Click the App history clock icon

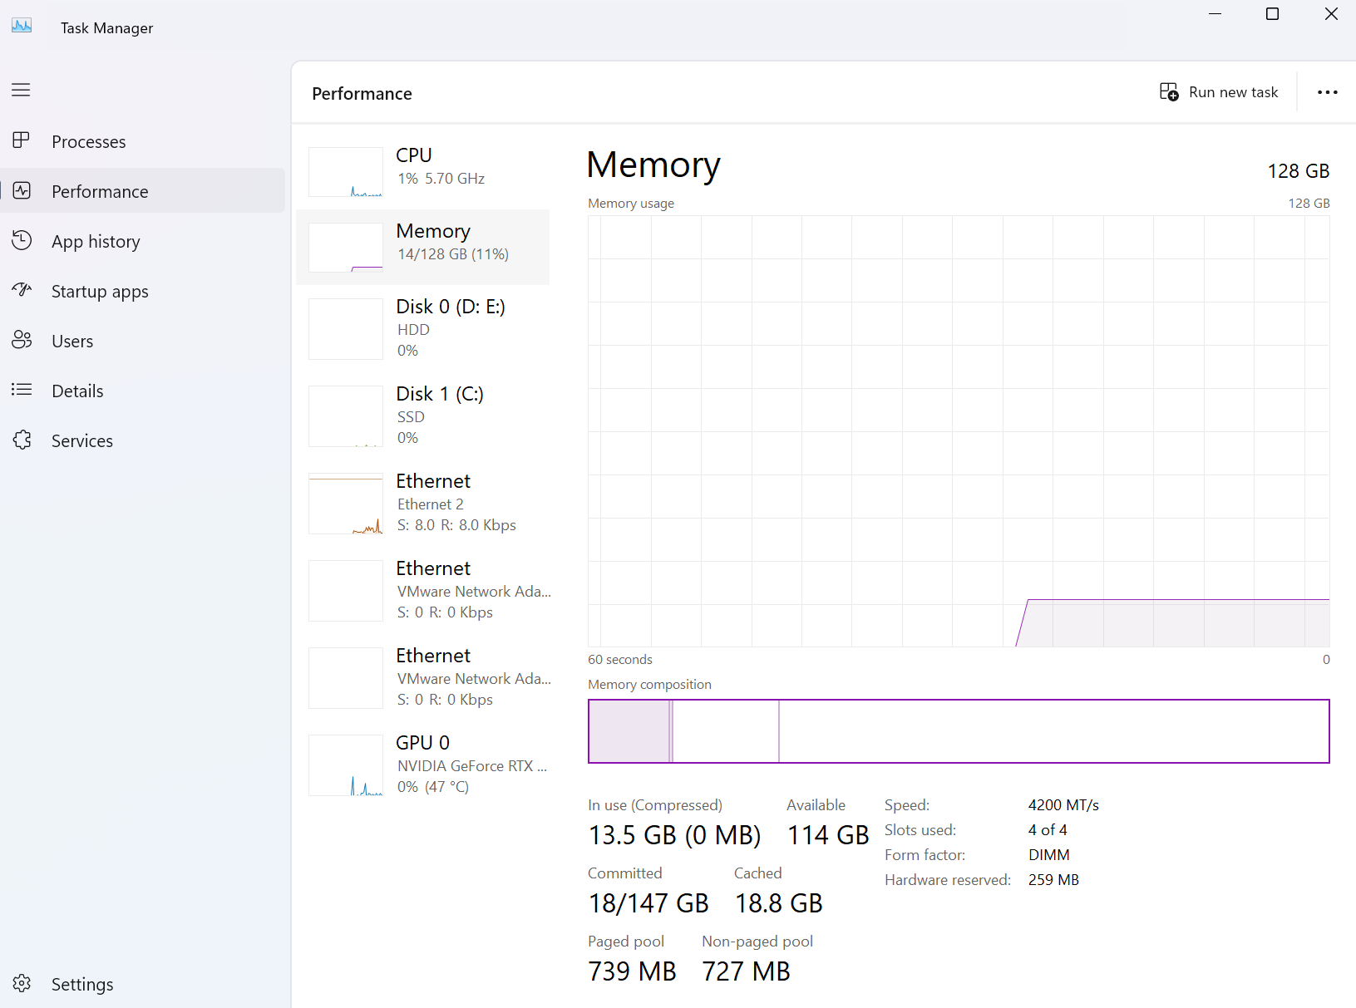22,240
